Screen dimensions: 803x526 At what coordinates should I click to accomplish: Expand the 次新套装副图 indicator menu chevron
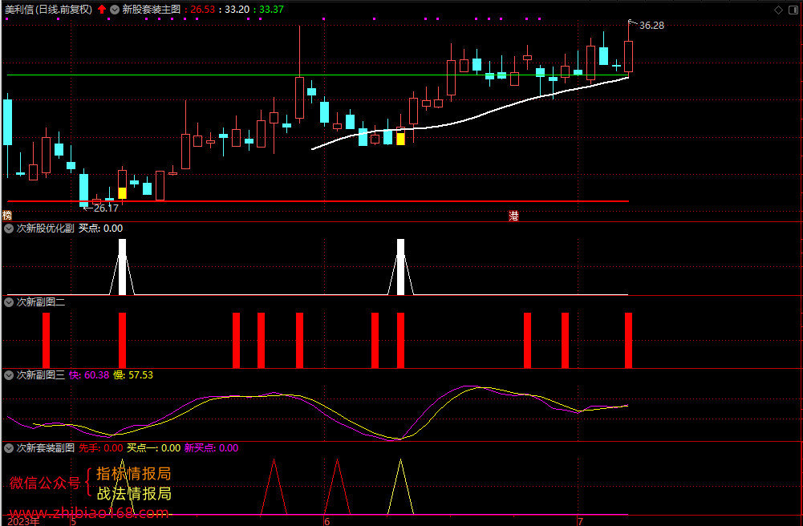(x=9, y=448)
